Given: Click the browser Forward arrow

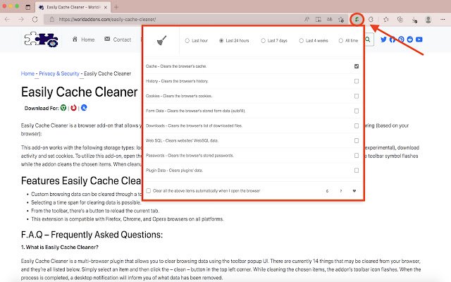Looking at the screenshot, I should click(21, 19).
